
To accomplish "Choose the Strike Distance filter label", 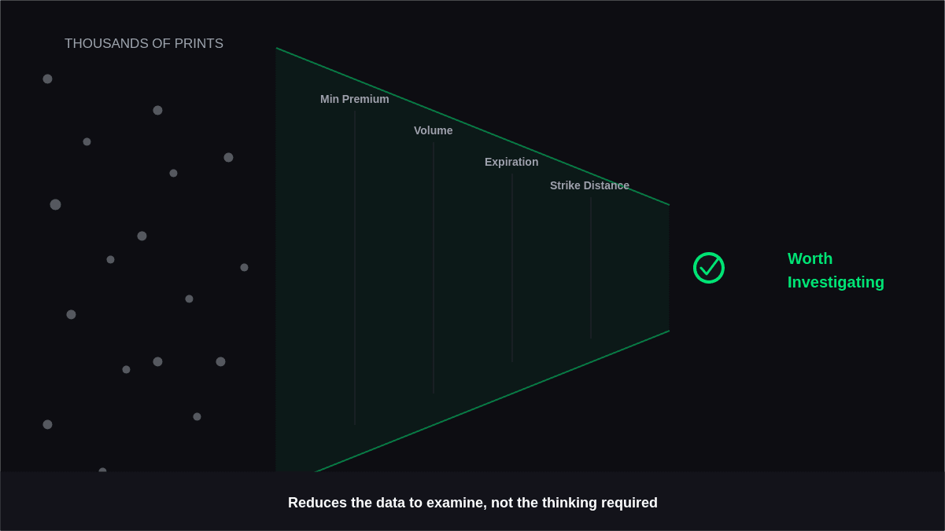I will (x=589, y=185).
